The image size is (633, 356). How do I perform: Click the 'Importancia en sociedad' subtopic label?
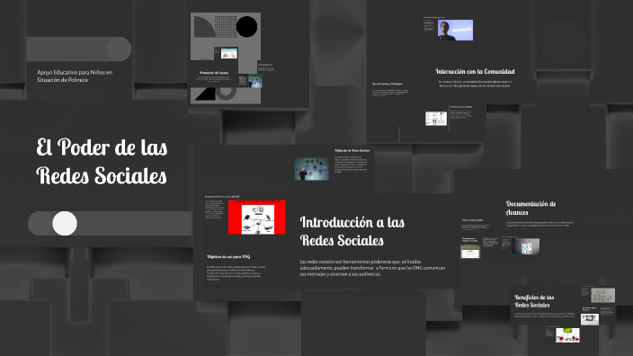click(x=222, y=197)
